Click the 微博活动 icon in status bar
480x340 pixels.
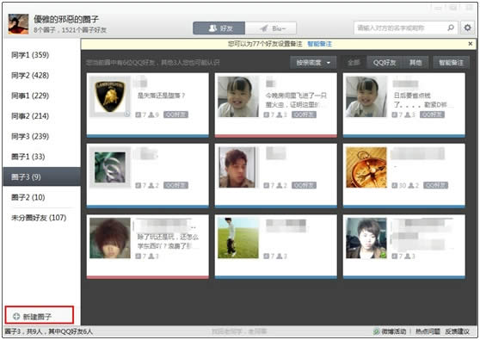376,331
